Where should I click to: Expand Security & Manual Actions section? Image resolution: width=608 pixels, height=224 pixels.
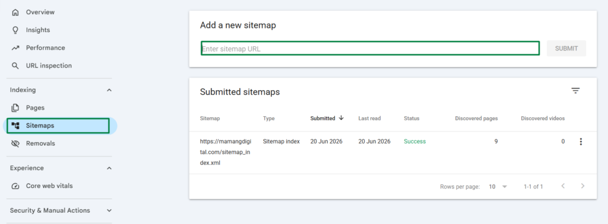pyautogui.click(x=109, y=211)
